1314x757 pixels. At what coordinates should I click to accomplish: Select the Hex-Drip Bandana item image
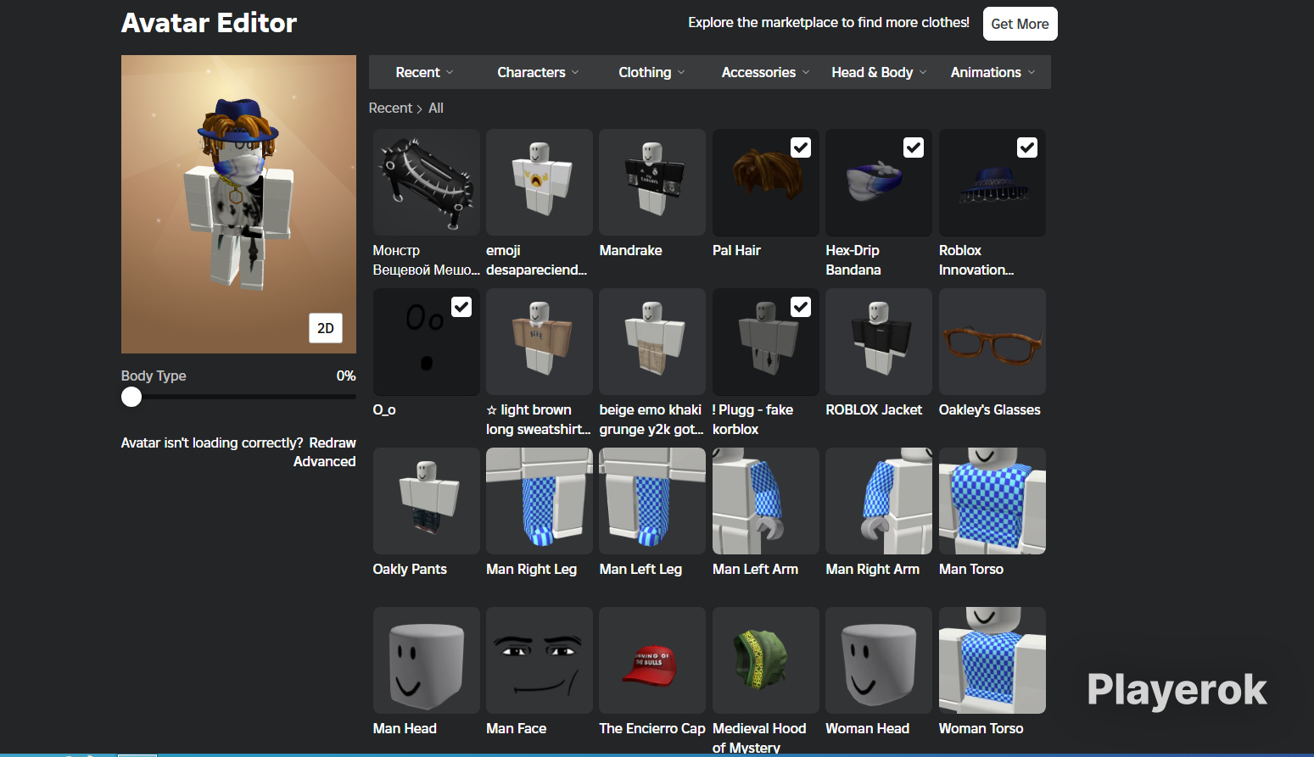[879, 182]
